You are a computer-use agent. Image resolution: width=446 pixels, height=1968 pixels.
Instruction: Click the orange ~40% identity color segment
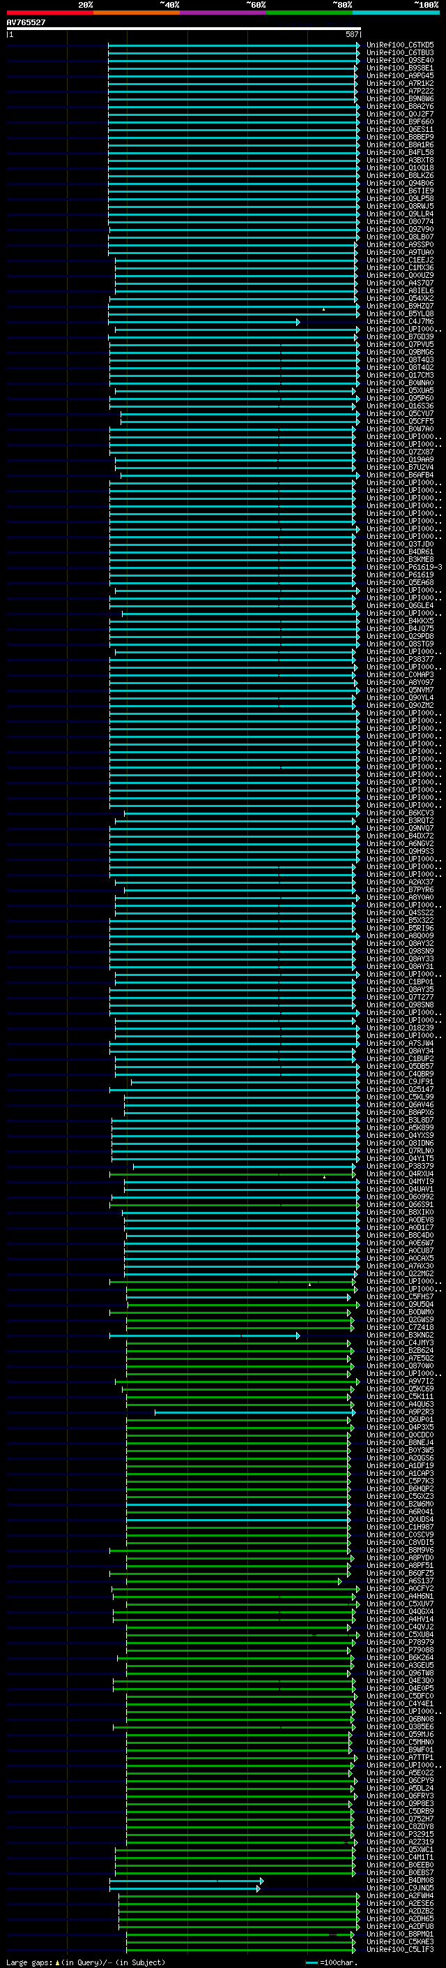point(137,13)
